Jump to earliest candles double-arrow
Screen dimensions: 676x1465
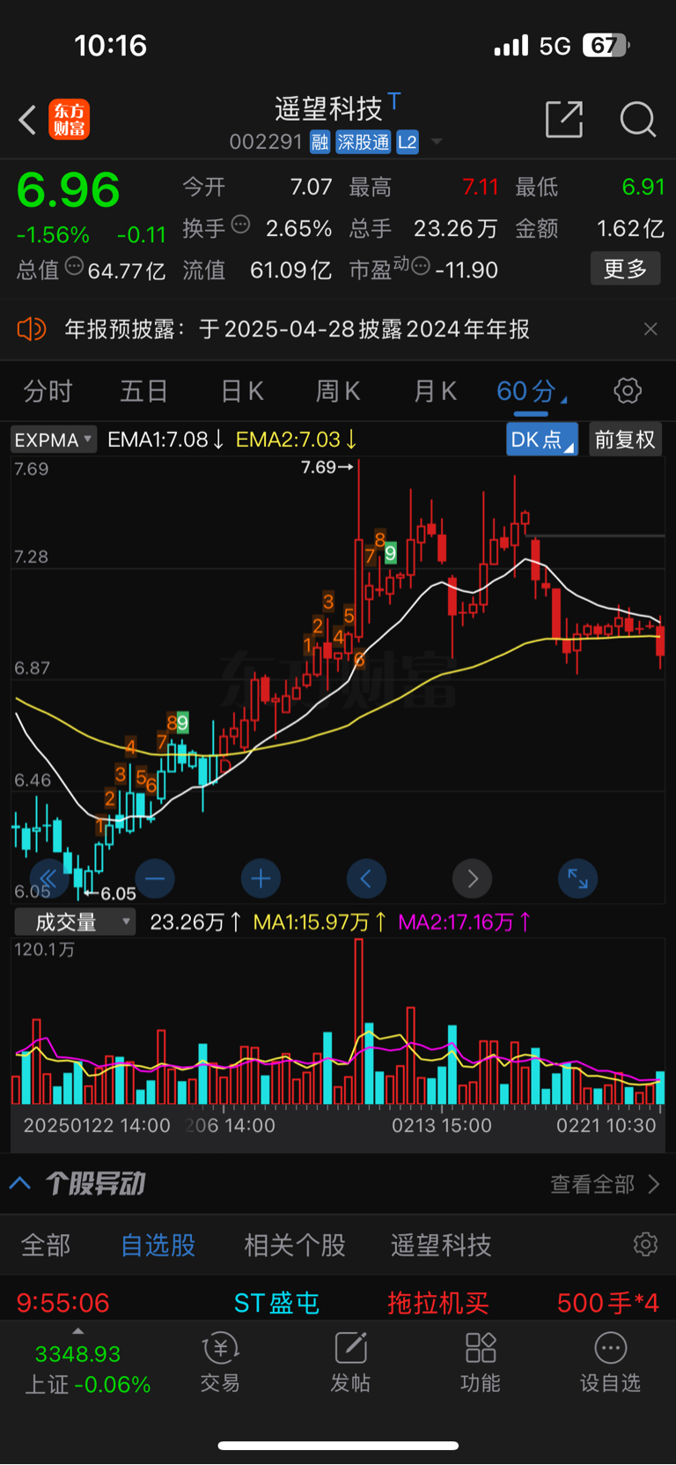(48, 878)
